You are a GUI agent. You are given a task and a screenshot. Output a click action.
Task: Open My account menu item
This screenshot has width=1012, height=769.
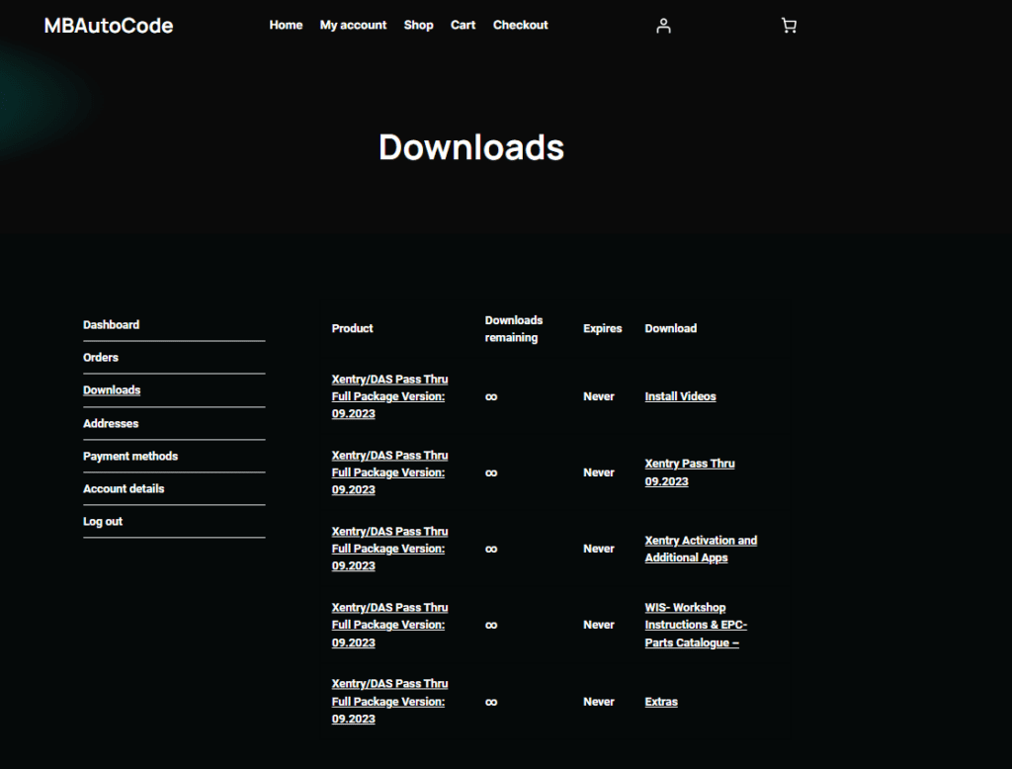(x=353, y=25)
